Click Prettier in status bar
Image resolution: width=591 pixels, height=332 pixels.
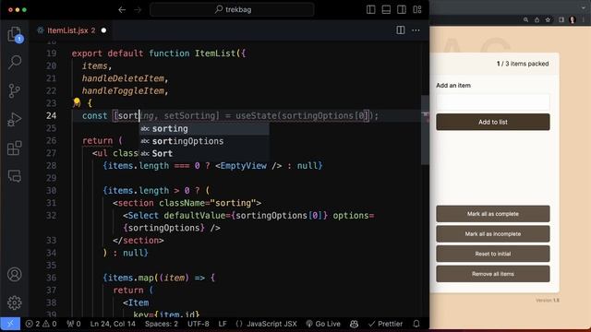point(385,324)
